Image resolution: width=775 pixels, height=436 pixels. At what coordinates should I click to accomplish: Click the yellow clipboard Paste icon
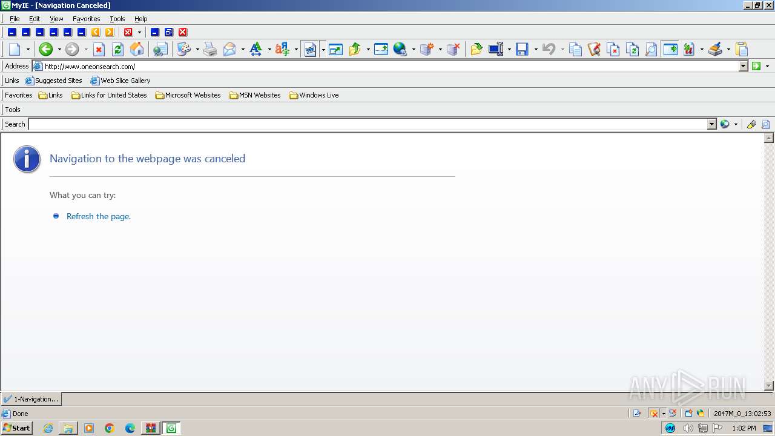coord(741,50)
